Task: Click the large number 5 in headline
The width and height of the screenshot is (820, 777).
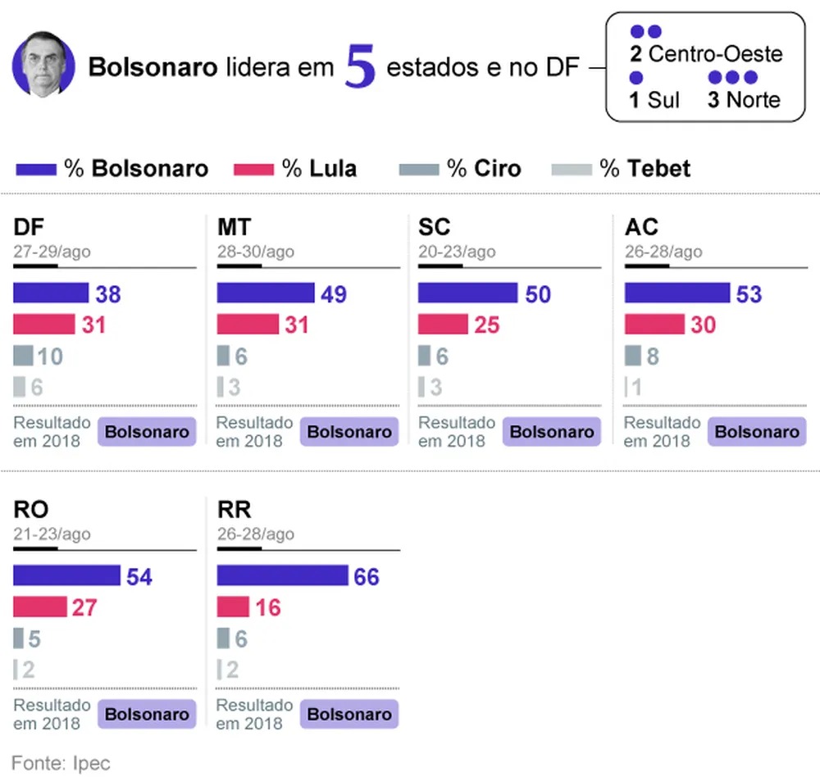Action: (360, 66)
